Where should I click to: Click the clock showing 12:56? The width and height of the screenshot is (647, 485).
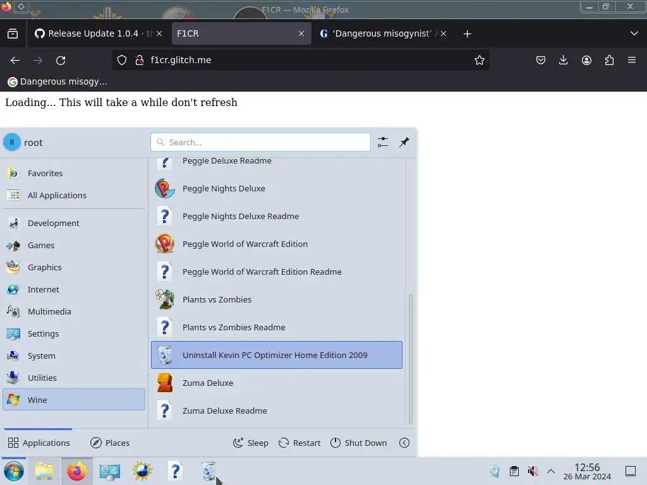click(x=587, y=471)
